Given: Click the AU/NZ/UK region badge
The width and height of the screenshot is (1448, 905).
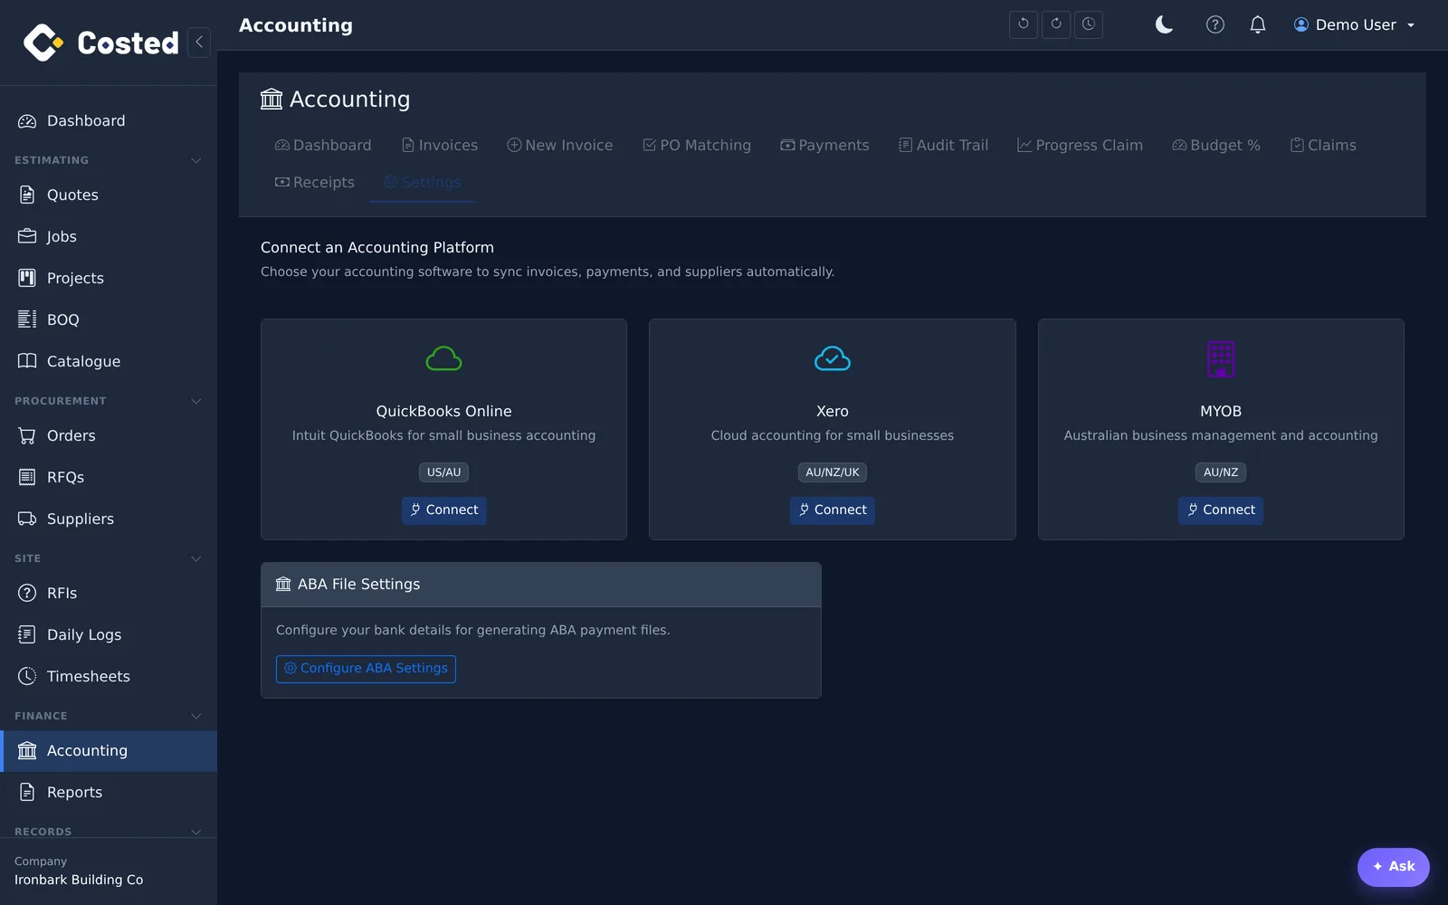Looking at the screenshot, I should [833, 472].
